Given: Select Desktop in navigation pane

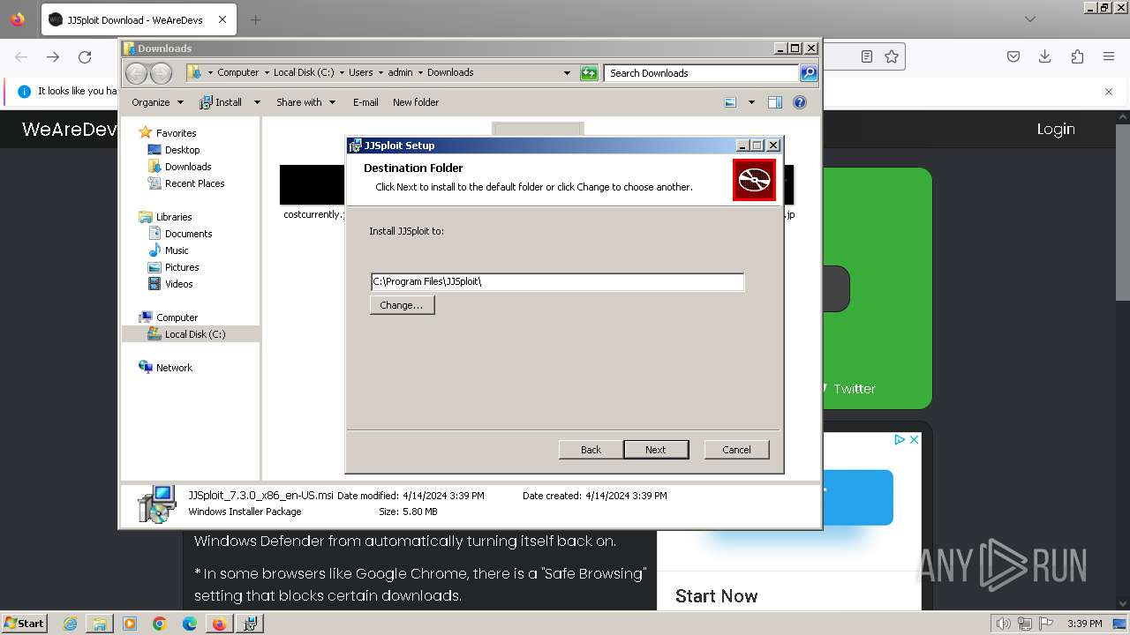Looking at the screenshot, I should click(x=182, y=150).
